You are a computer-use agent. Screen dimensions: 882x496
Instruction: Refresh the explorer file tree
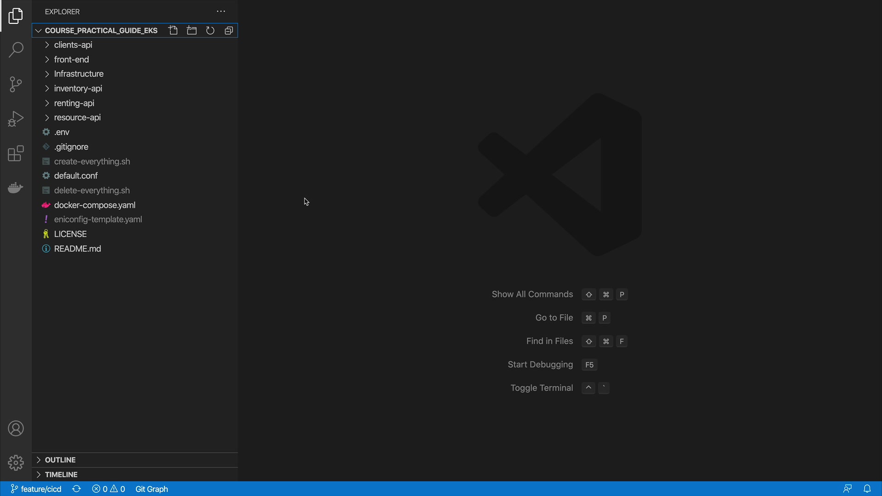click(x=210, y=30)
